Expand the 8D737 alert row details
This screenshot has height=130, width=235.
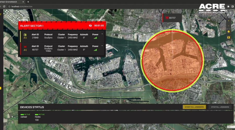tap(102, 46)
